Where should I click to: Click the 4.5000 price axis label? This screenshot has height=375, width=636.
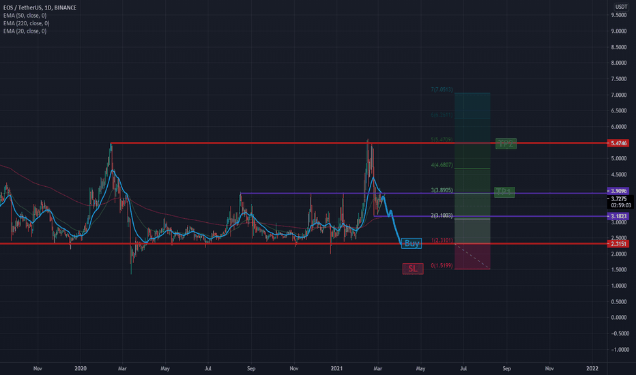click(x=618, y=175)
